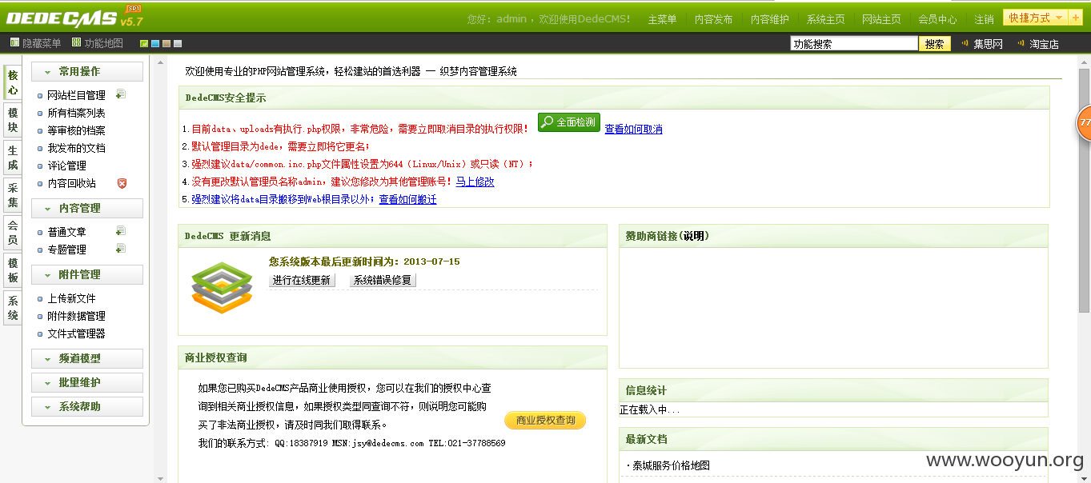Switch to the 模板 side tab
Image resolution: width=1091 pixels, height=483 pixels.
(13, 270)
